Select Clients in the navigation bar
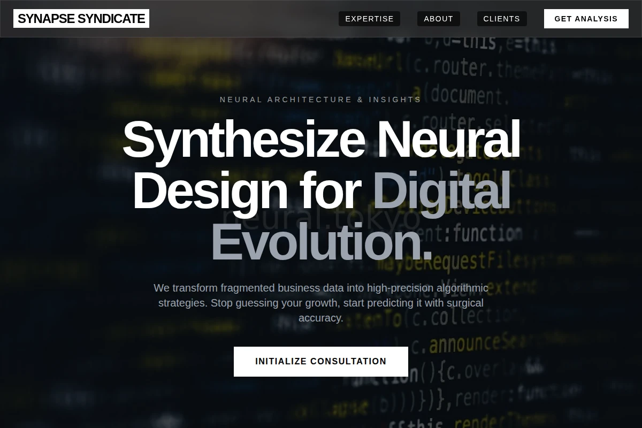The height and width of the screenshot is (428, 642). (502, 19)
